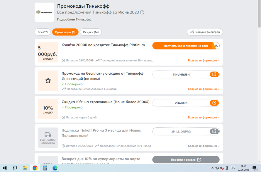Click the clock icon beside Истекло 05/05/2023
The height and width of the screenshot is (172, 261).
63,146
